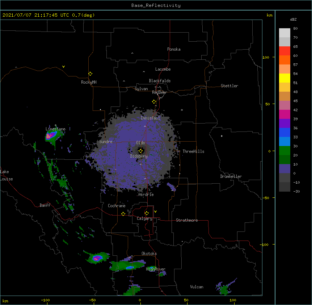
Task: Click the yellow marker near Cochrane
Action: coord(123,214)
